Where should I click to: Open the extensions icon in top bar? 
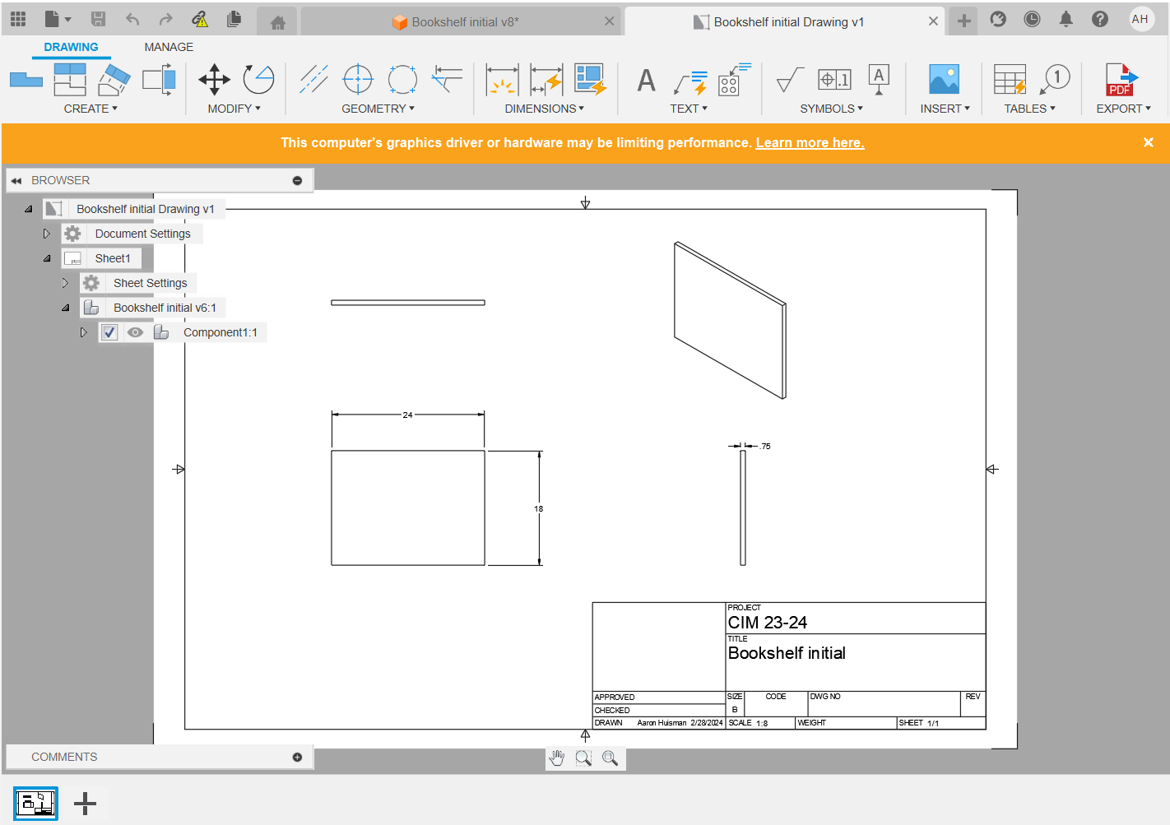click(998, 19)
